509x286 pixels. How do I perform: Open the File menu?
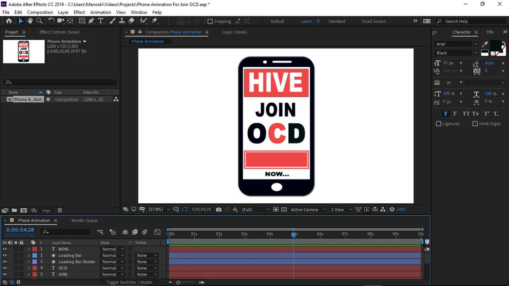pyautogui.click(x=6, y=12)
